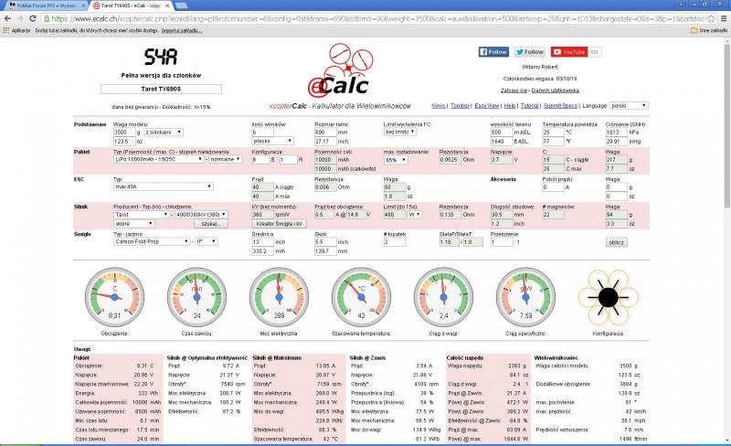The height and width of the screenshot is (446, 731).
Task: Click the Chrome back arrow
Action: (x=8, y=18)
